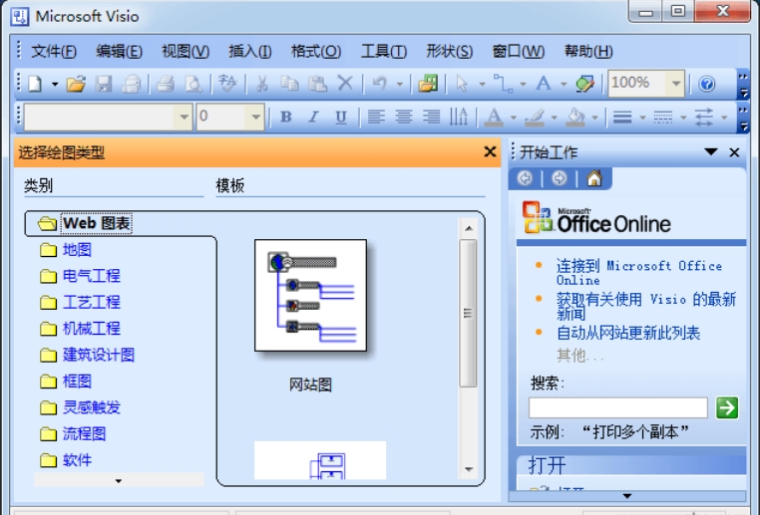The width and height of the screenshot is (760, 515).
Task: Expand category list with bottom arrow
Action: pyautogui.click(x=119, y=480)
